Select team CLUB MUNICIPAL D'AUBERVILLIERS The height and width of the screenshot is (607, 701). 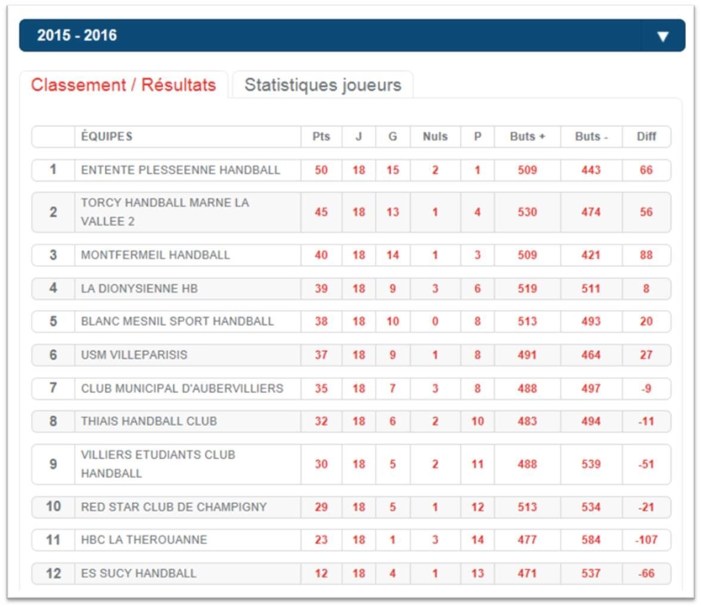click(x=182, y=388)
